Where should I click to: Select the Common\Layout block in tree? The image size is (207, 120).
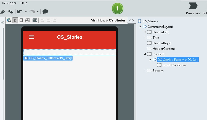160,27
